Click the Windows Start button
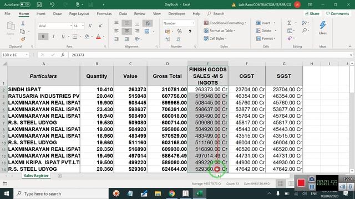The height and width of the screenshot is (199, 355). (7, 193)
